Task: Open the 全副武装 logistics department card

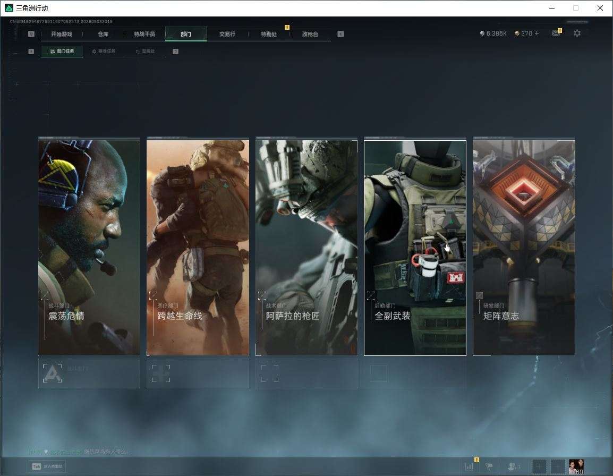Action: 415,248
